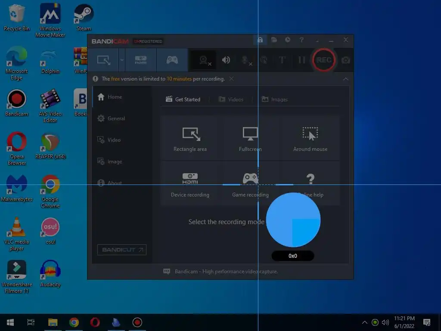The image size is (441, 331).
Task: Toggle mouse click effects icon
Action: click(264, 60)
